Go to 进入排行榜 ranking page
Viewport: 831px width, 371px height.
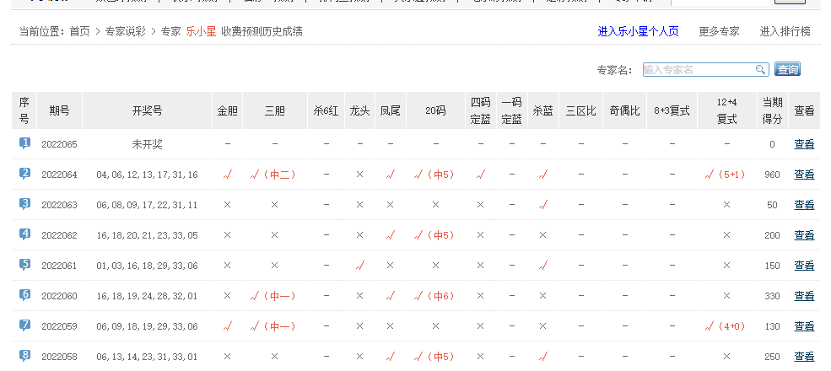(785, 31)
